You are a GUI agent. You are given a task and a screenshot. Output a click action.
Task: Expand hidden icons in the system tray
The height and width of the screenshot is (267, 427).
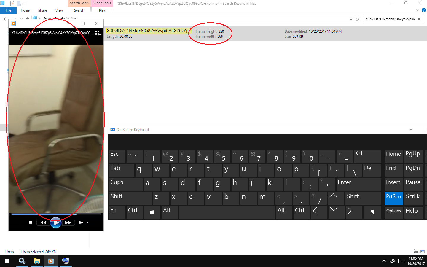click(x=384, y=261)
